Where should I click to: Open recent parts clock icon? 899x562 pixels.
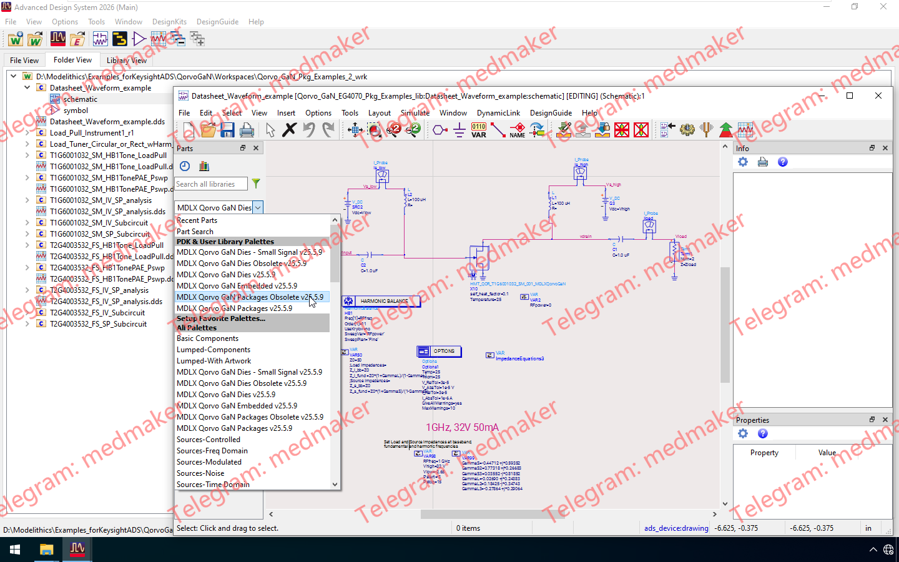click(x=185, y=166)
